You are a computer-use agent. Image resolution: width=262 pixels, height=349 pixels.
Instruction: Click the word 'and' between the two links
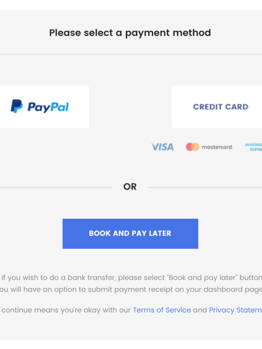(x=200, y=310)
